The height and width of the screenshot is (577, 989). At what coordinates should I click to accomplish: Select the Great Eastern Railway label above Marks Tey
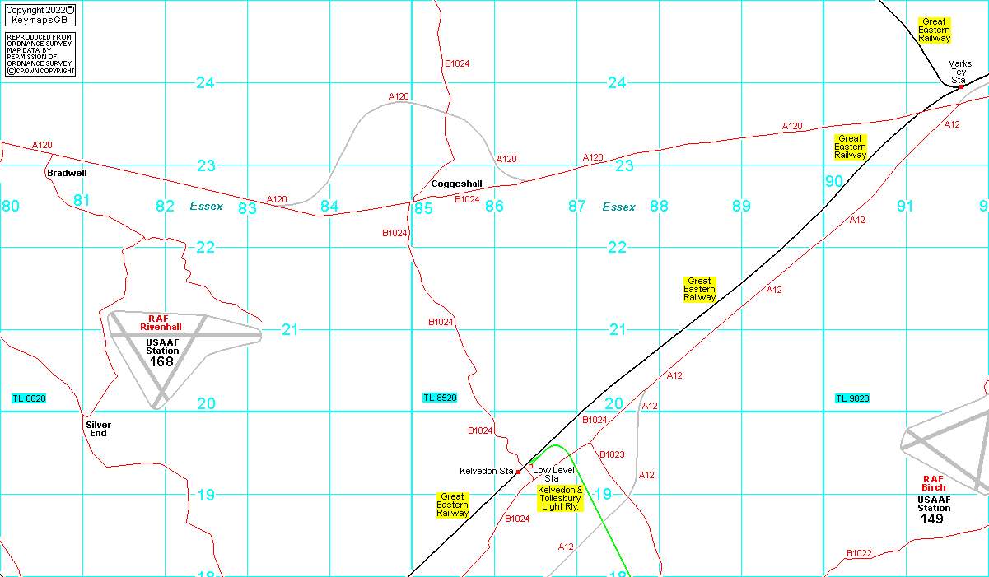coord(935,30)
